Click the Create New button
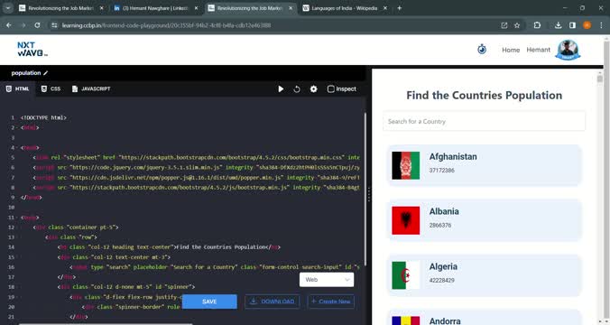Viewport: 610px width, 325px height. point(330,302)
